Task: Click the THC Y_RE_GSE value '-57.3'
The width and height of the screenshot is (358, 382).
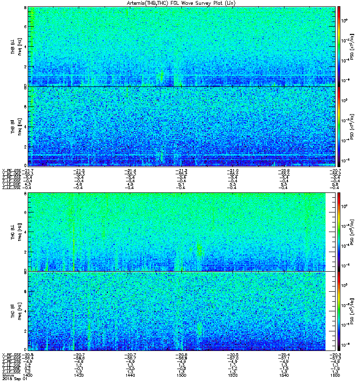Action: tap(335, 358)
